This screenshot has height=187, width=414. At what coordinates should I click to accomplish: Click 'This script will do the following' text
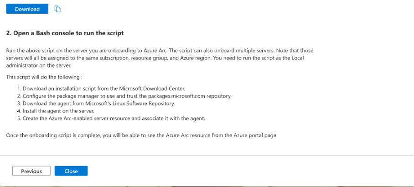pyautogui.click(x=45, y=77)
